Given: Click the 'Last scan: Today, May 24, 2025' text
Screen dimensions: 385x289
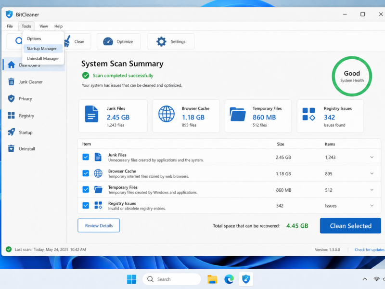Looking at the screenshot, I should click(x=41, y=250).
